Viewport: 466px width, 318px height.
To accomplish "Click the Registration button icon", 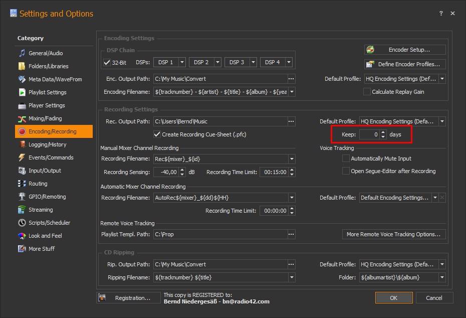I will click(x=102, y=297).
